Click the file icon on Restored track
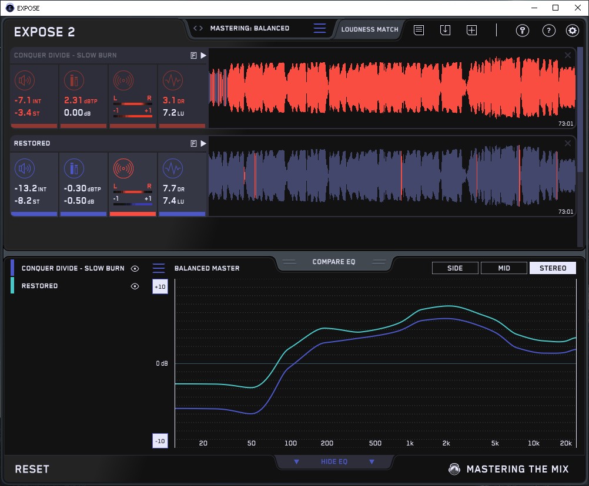 click(x=193, y=144)
